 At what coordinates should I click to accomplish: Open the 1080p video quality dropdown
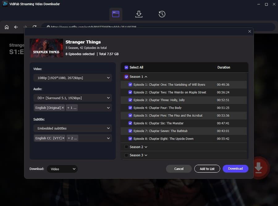(73, 78)
